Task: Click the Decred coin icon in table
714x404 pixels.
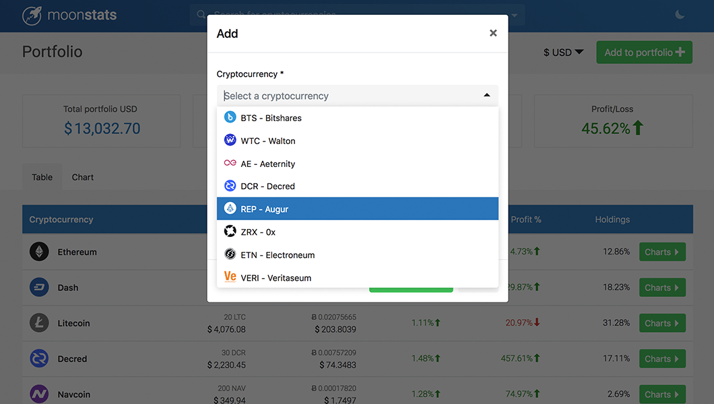Action: (x=39, y=358)
